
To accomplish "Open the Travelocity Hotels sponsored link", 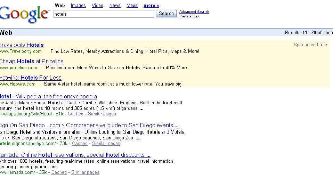I will click(22, 45).
